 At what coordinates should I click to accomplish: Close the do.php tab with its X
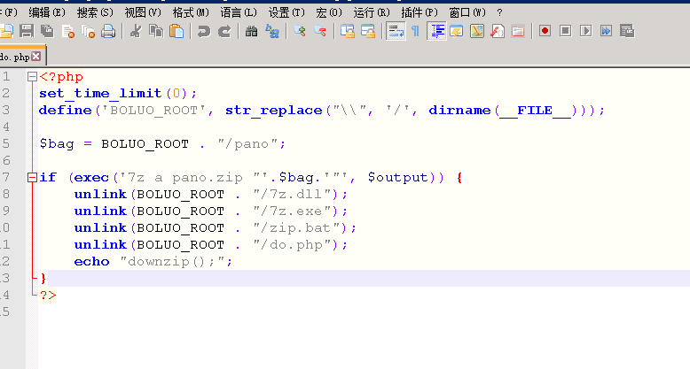[x=36, y=57]
